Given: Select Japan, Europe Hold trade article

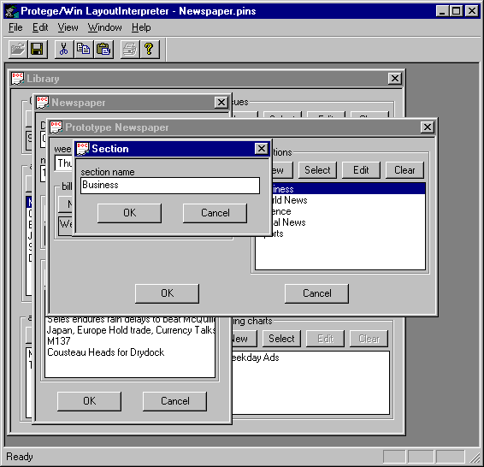Looking at the screenshot, I should 130,330.
